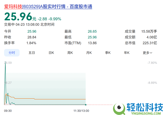Click the -8.89% axis label on chart
Viewport: 163px width, 115px height.
point(152,83)
